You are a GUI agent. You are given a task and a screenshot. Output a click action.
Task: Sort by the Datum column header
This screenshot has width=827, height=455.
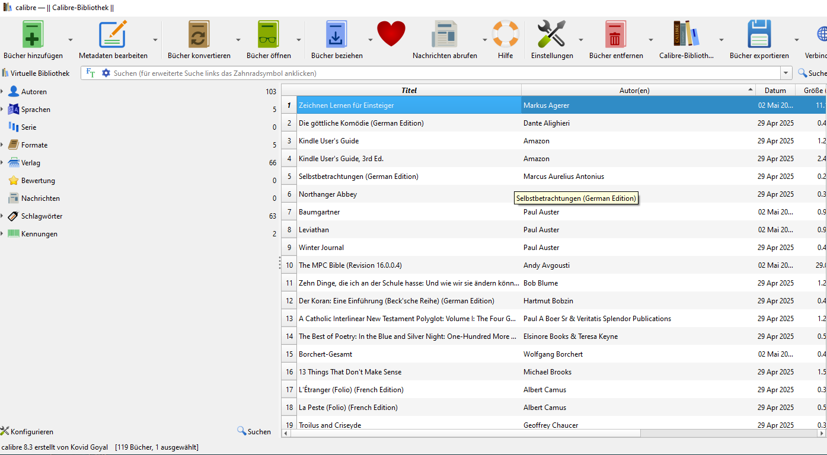[775, 90]
